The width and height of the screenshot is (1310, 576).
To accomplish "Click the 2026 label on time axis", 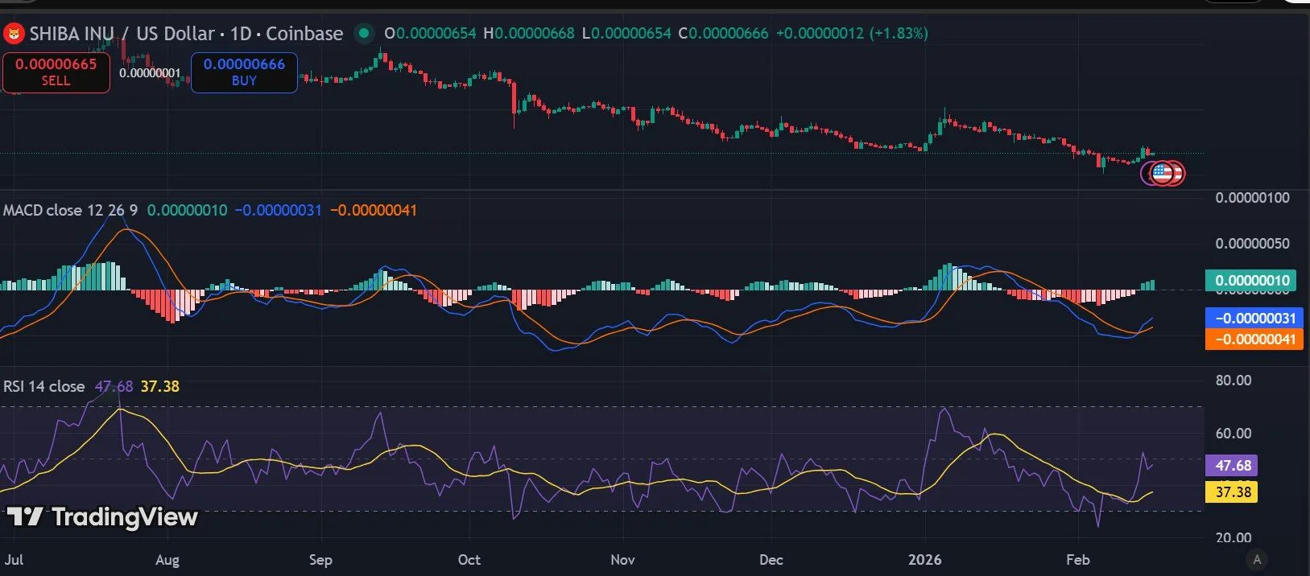I will (924, 560).
